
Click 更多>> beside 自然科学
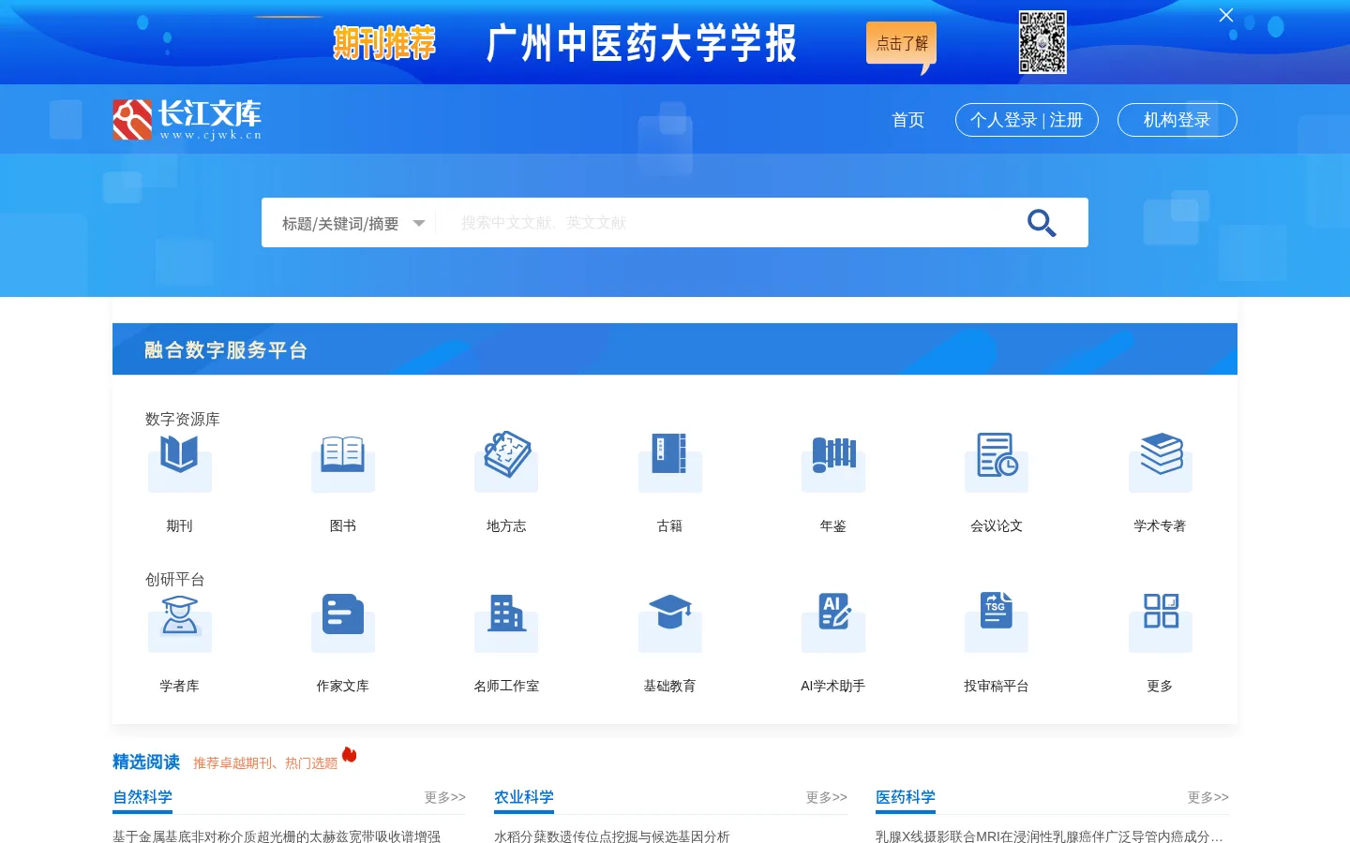445,797
